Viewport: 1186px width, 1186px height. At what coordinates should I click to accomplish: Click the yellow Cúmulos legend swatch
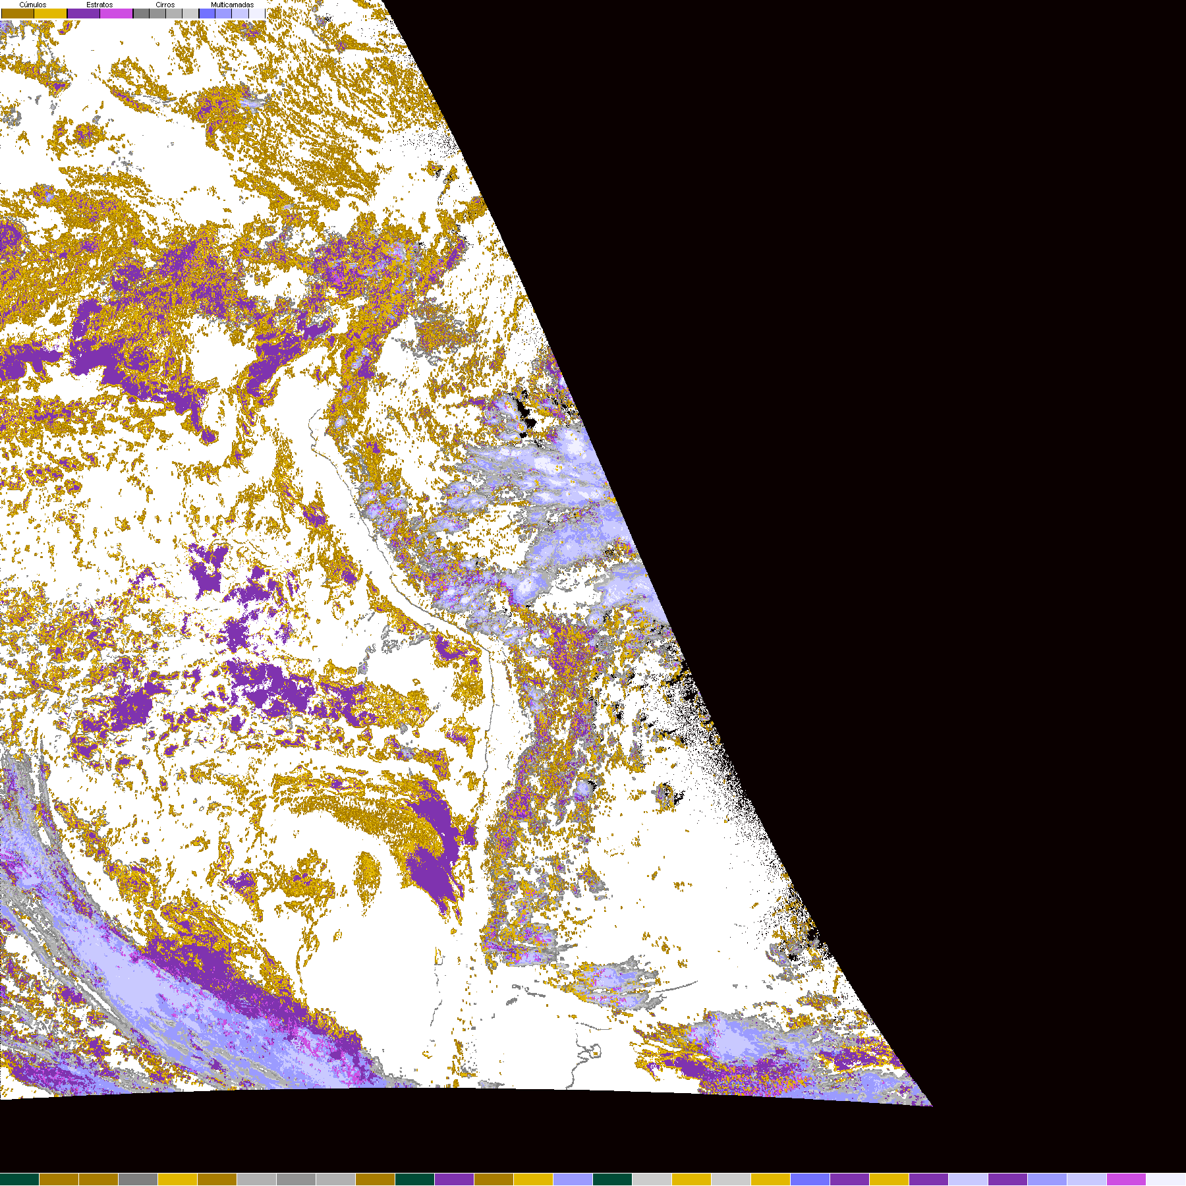(51, 13)
